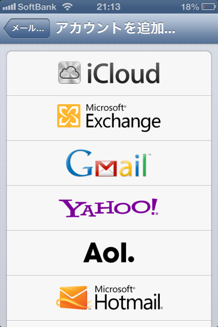Choose the iCloud text label
218x327 pixels.
[124, 73]
